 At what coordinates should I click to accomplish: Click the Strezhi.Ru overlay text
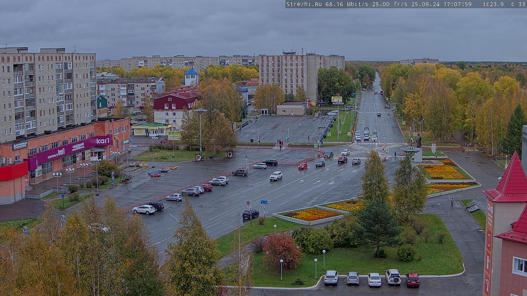click(x=304, y=4)
